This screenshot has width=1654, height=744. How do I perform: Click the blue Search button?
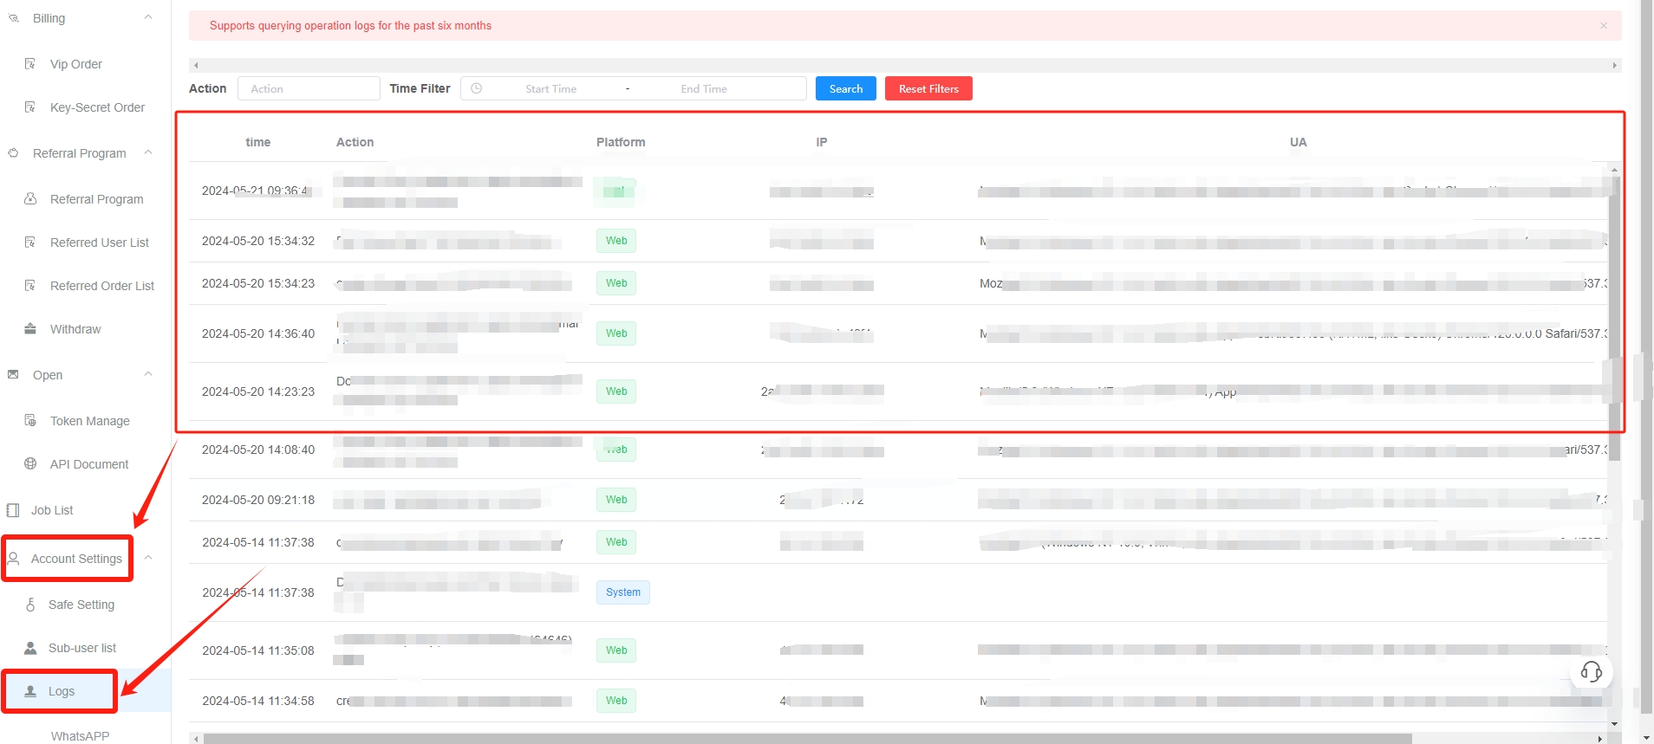pyautogui.click(x=846, y=88)
